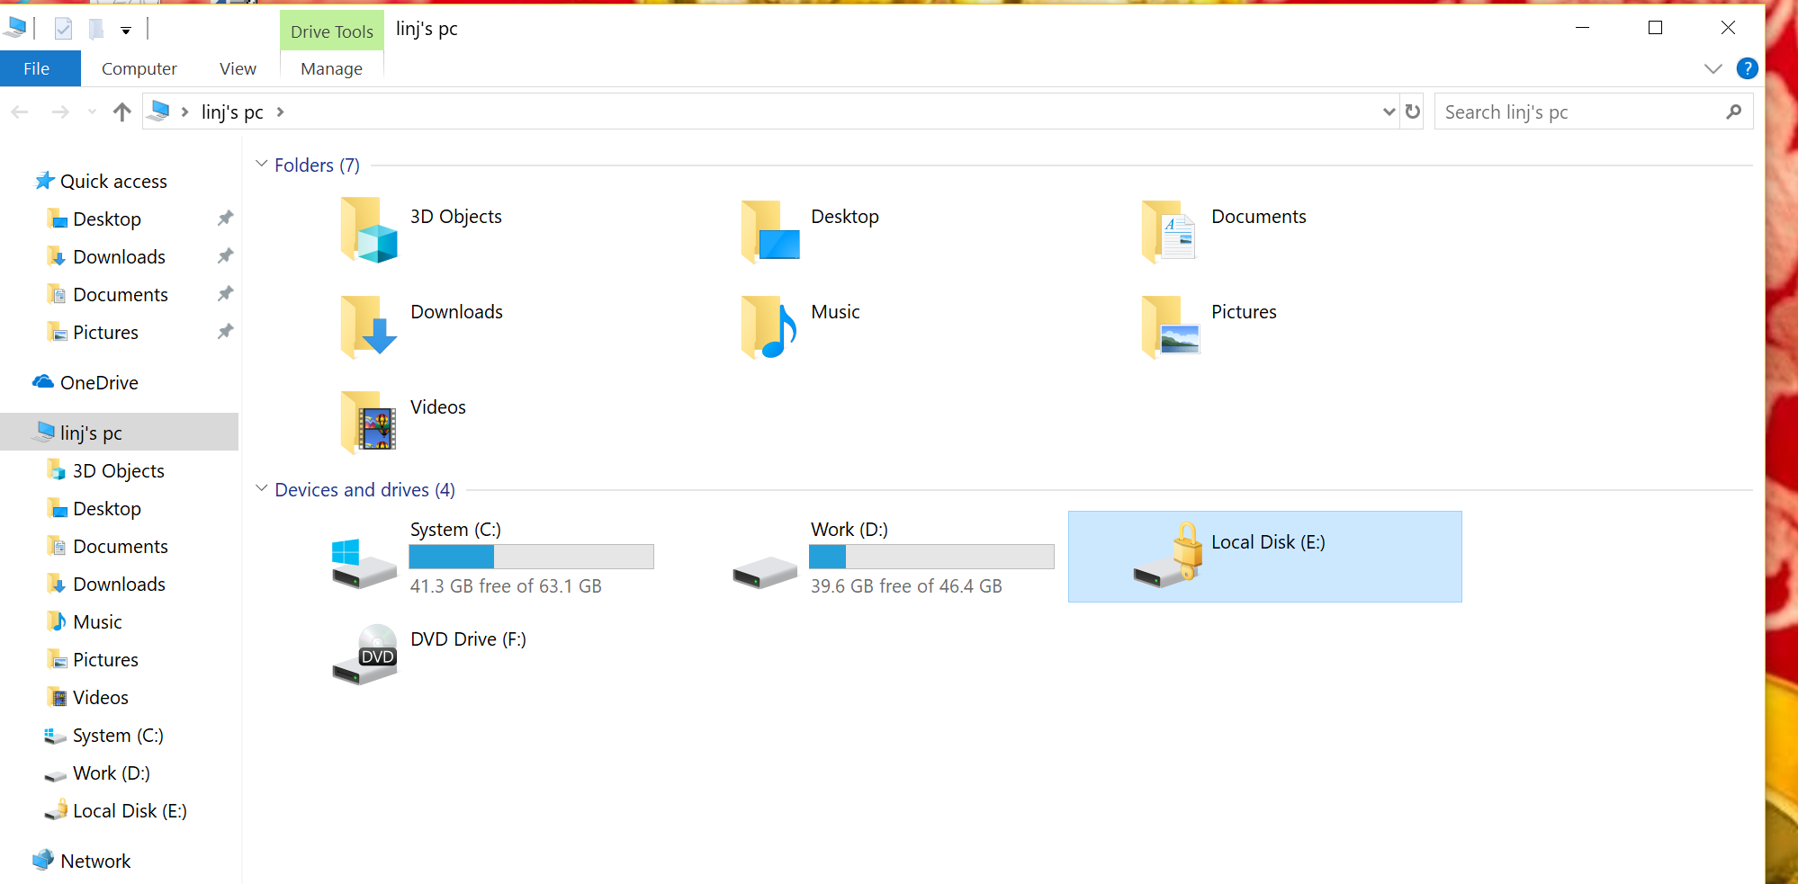Select the Desktop folder icon in Folders group
This screenshot has width=1798, height=884.
pos(769,230)
